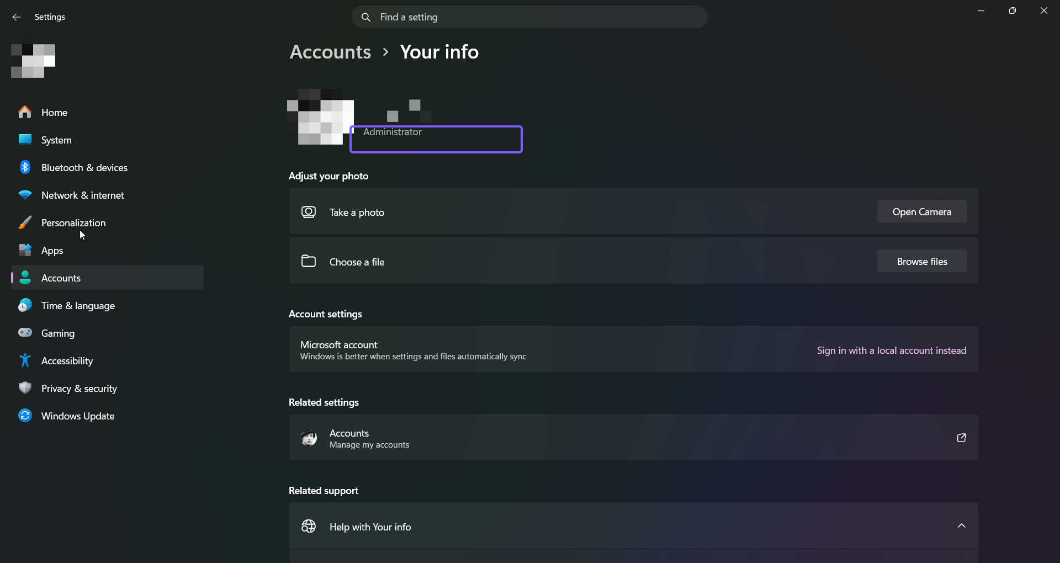Click the search magnifier icon
The image size is (1060, 563).
365,17
